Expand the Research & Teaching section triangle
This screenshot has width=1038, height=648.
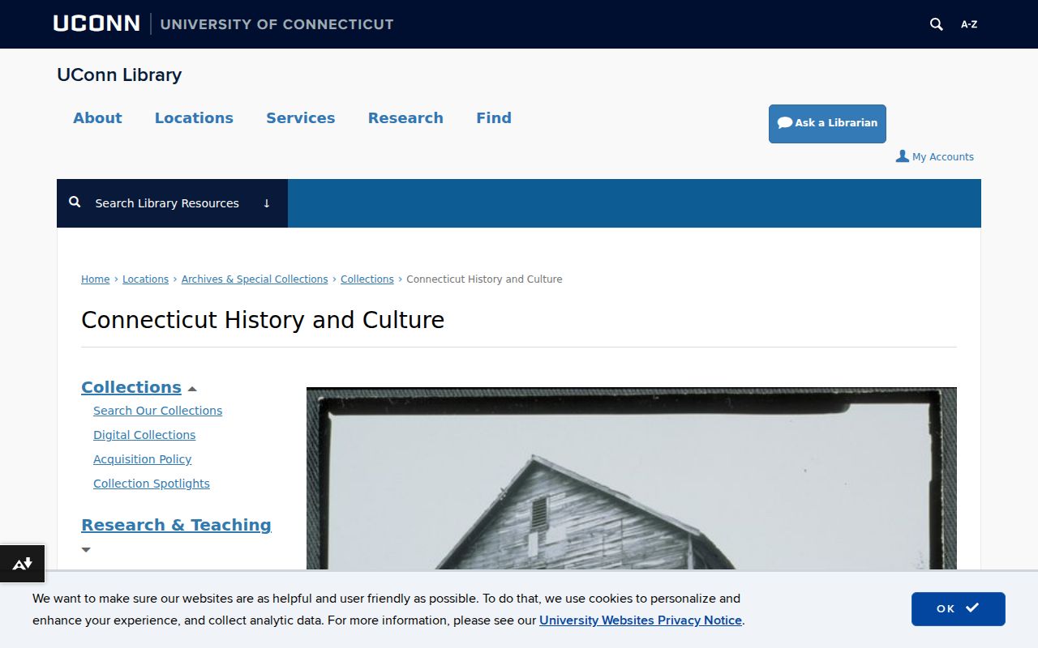coord(86,549)
